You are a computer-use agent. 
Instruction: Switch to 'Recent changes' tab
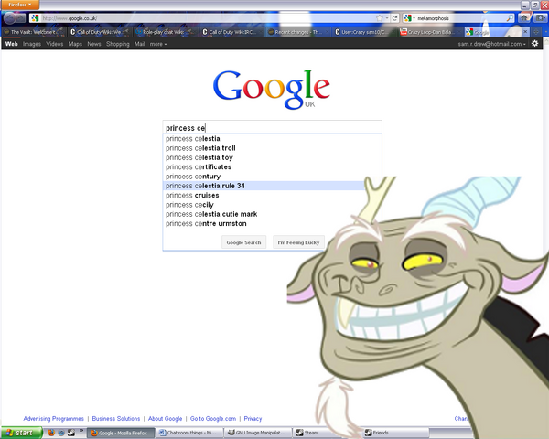pos(297,32)
